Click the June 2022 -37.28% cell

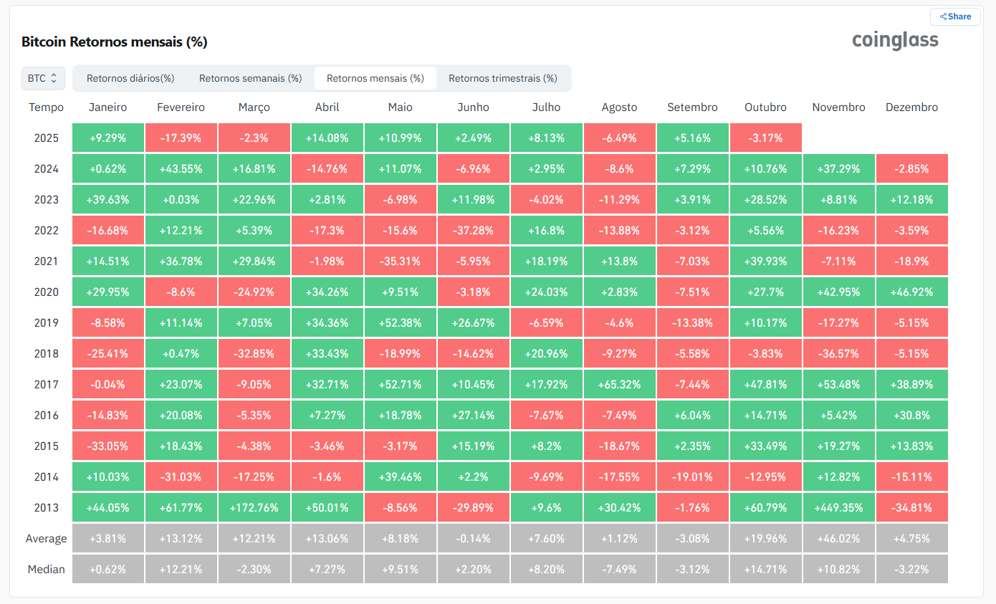tap(473, 231)
